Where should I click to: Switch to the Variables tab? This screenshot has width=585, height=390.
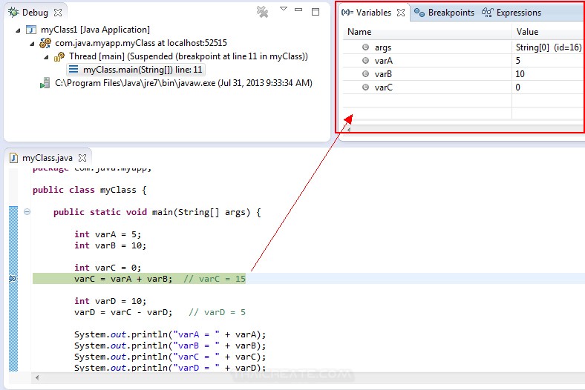[373, 13]
